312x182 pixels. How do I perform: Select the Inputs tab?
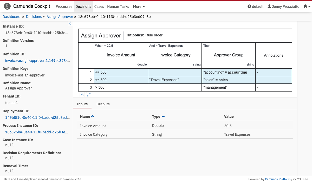coord(82,104)
